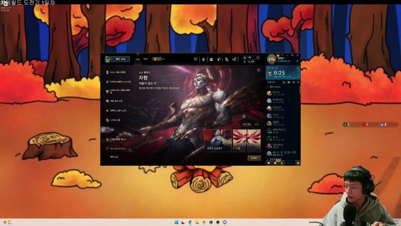
Task: Select the sixth friend with green status
Action: click(283, 131)
